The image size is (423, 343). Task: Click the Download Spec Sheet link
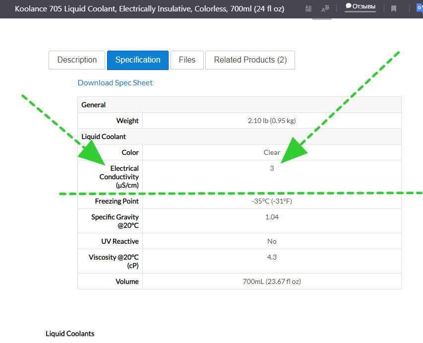[115, 83]
